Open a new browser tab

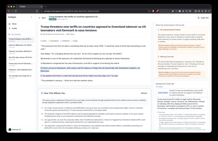pyautogui.click(x=45, y=6)
